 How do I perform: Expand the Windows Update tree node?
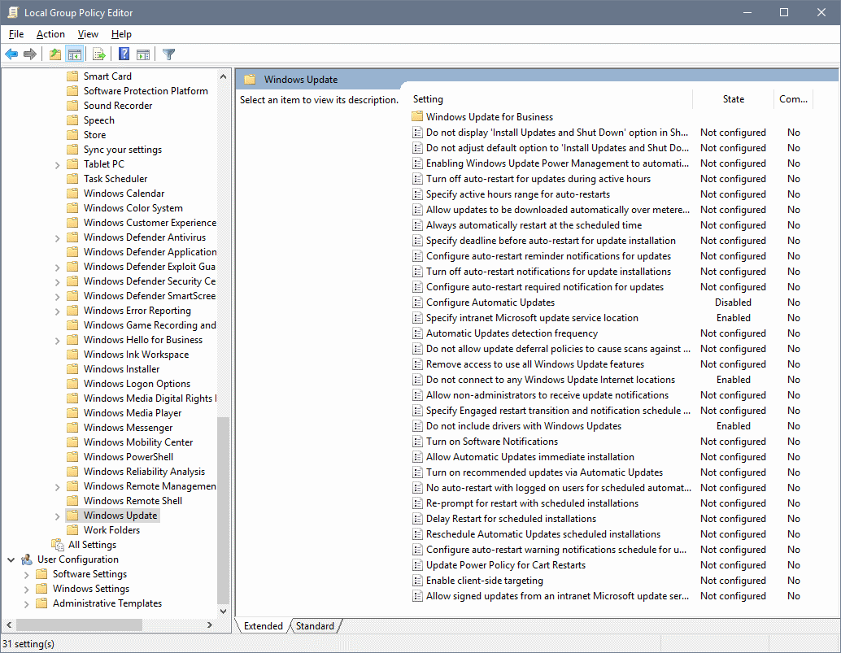pos(58,516)
